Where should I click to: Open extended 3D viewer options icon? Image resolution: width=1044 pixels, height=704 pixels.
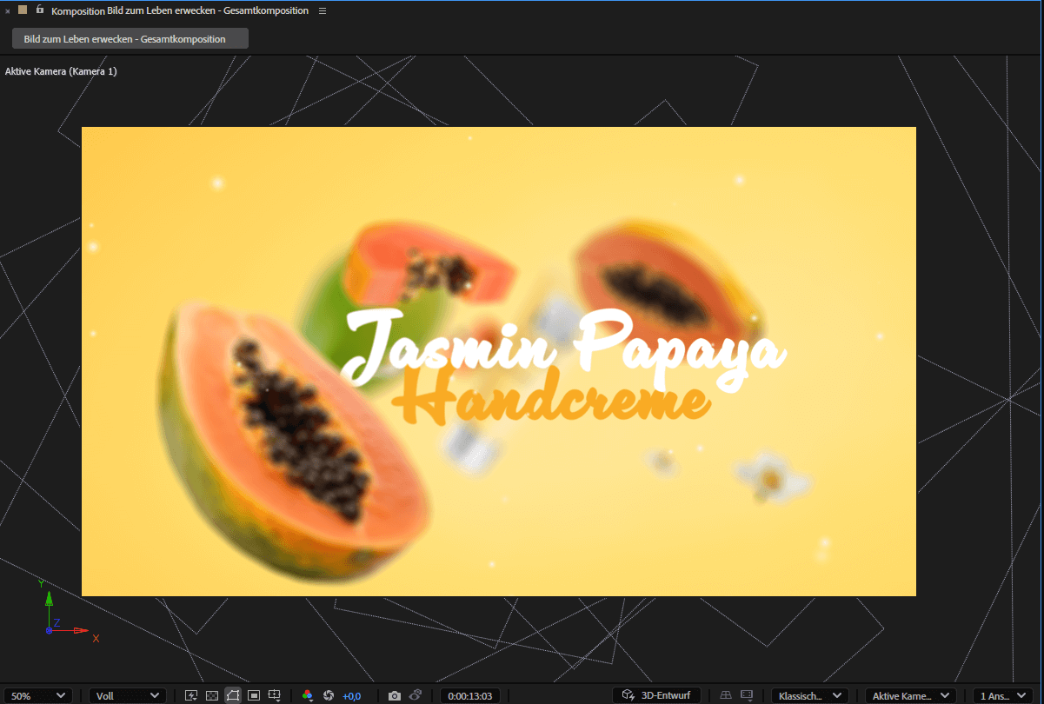pos(747,695)
